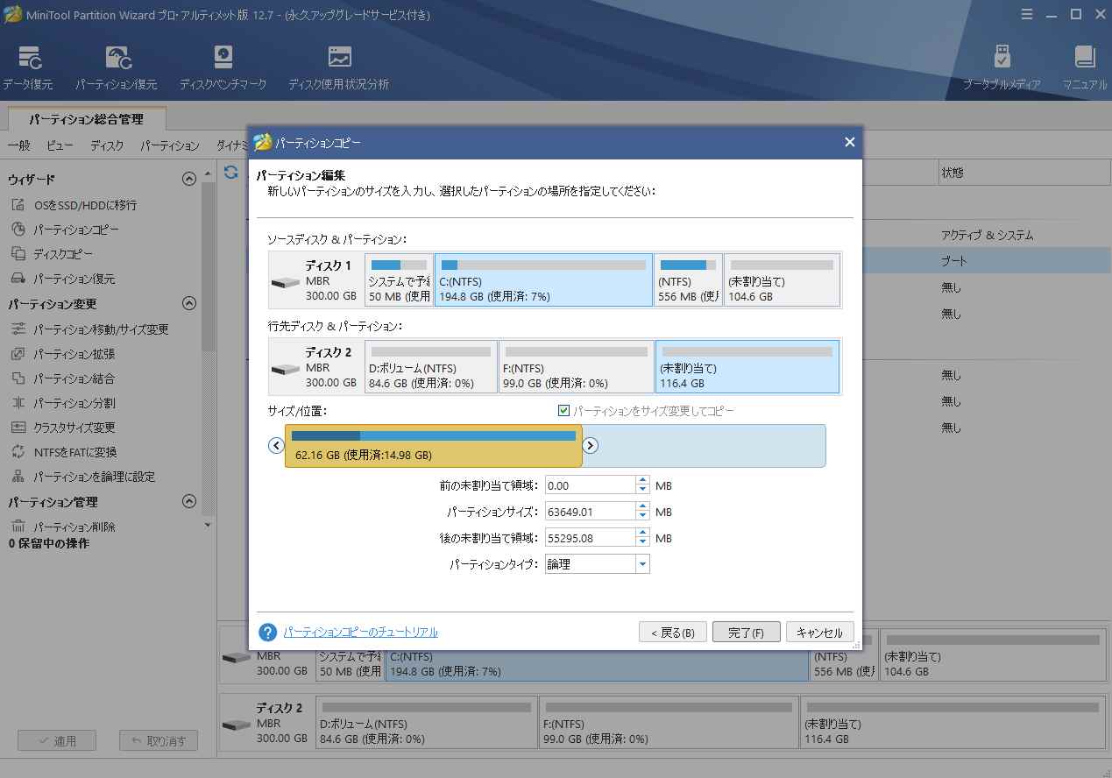Open パーティションコピーのチュートリアル link
Viewport: 1112px width, 778px height.
[360, 633]
